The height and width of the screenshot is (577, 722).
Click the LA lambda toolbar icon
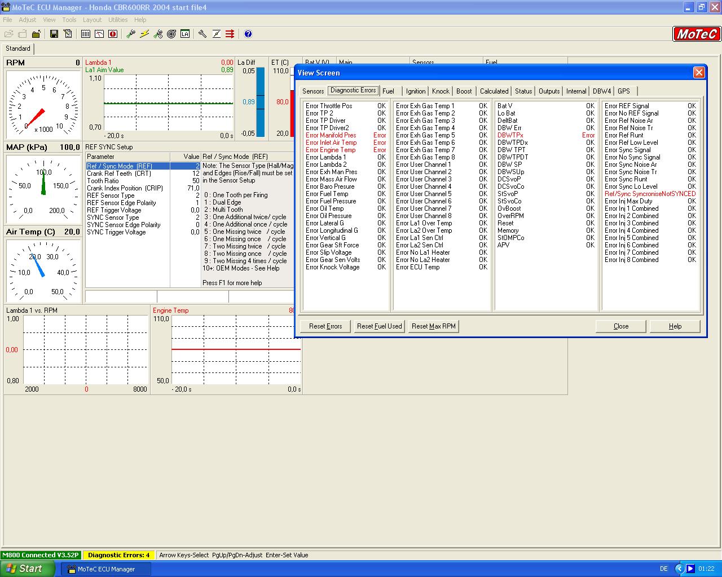[185, 34]
